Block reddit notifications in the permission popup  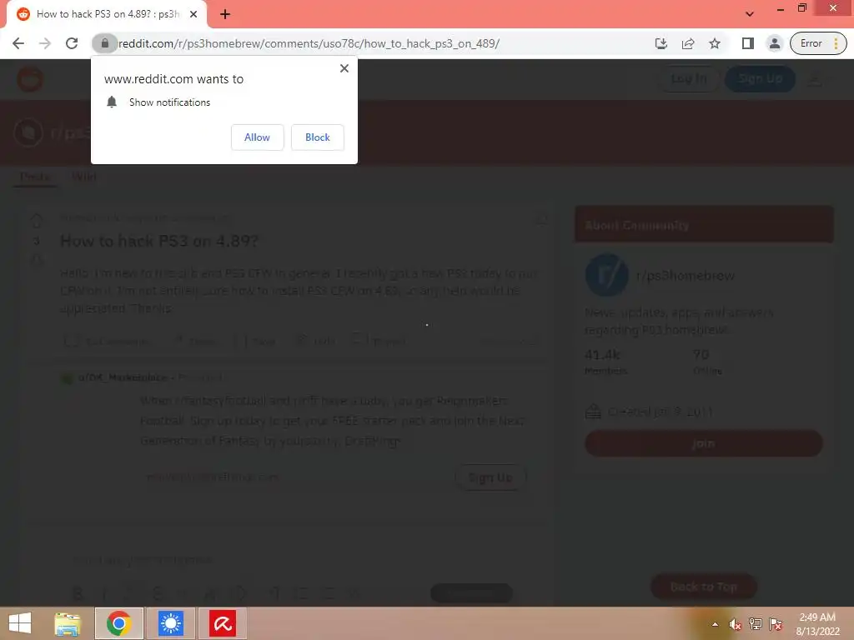[318, 137]
